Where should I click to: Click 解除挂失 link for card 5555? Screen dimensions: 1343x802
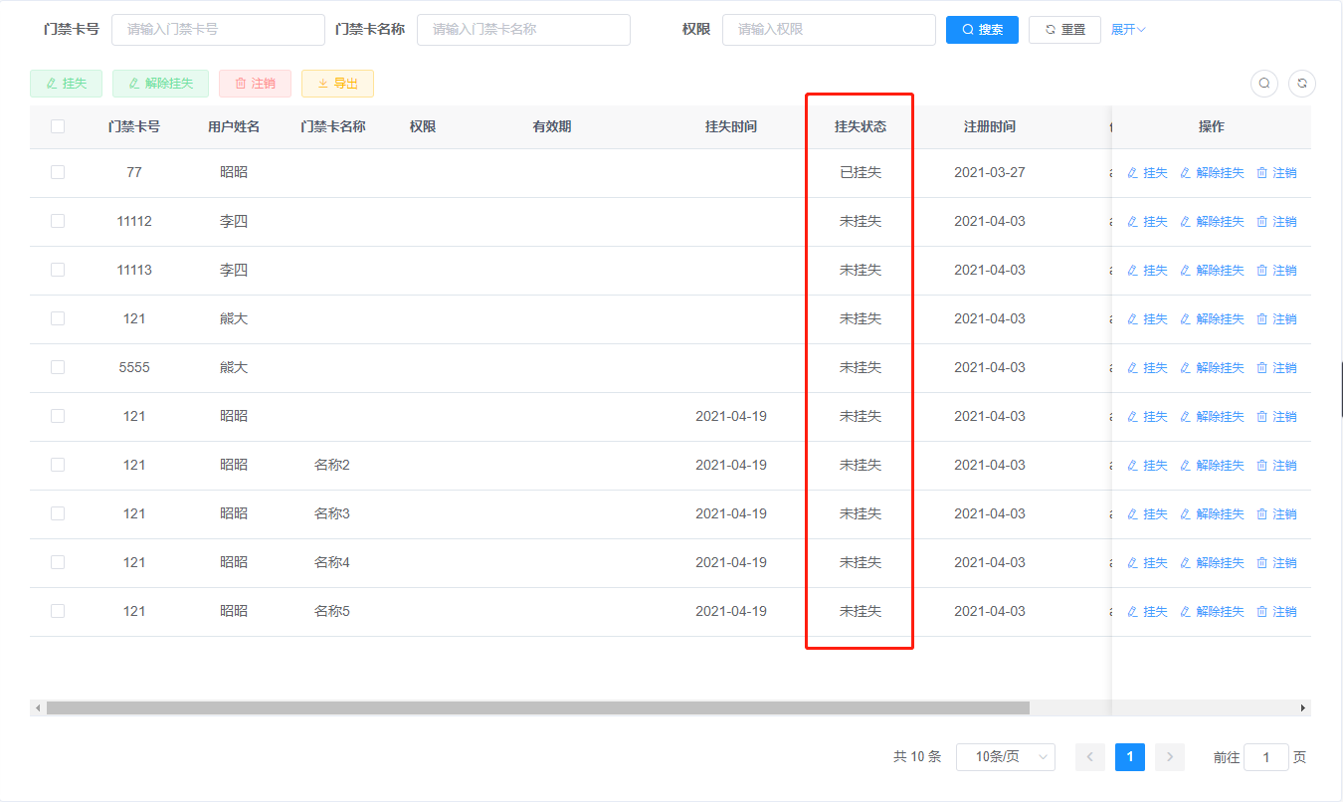click(1222, 367)
